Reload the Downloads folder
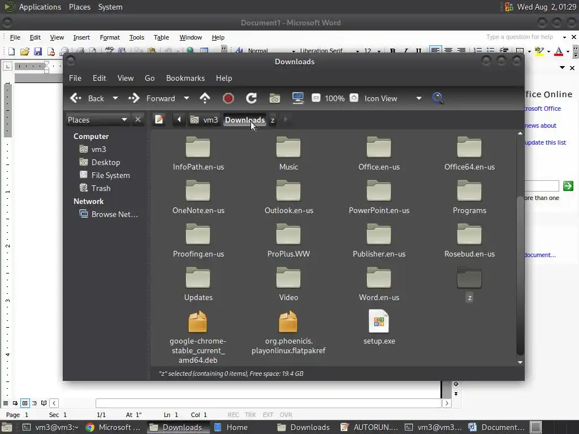Image resolution: width=579 pixels, height=434 pixels. click(x=251, y=98)
